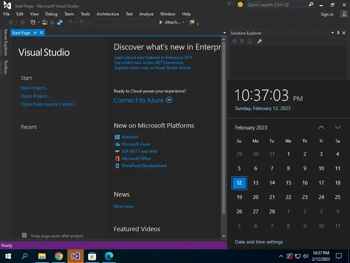Open the Attach button dropdown arrow
Screen dimensions: 350x263
click(x=183, y=22)
